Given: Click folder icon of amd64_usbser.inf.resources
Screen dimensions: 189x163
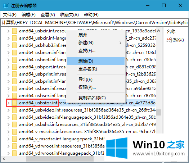Looking at the screenshot, I should pos(14,89).
